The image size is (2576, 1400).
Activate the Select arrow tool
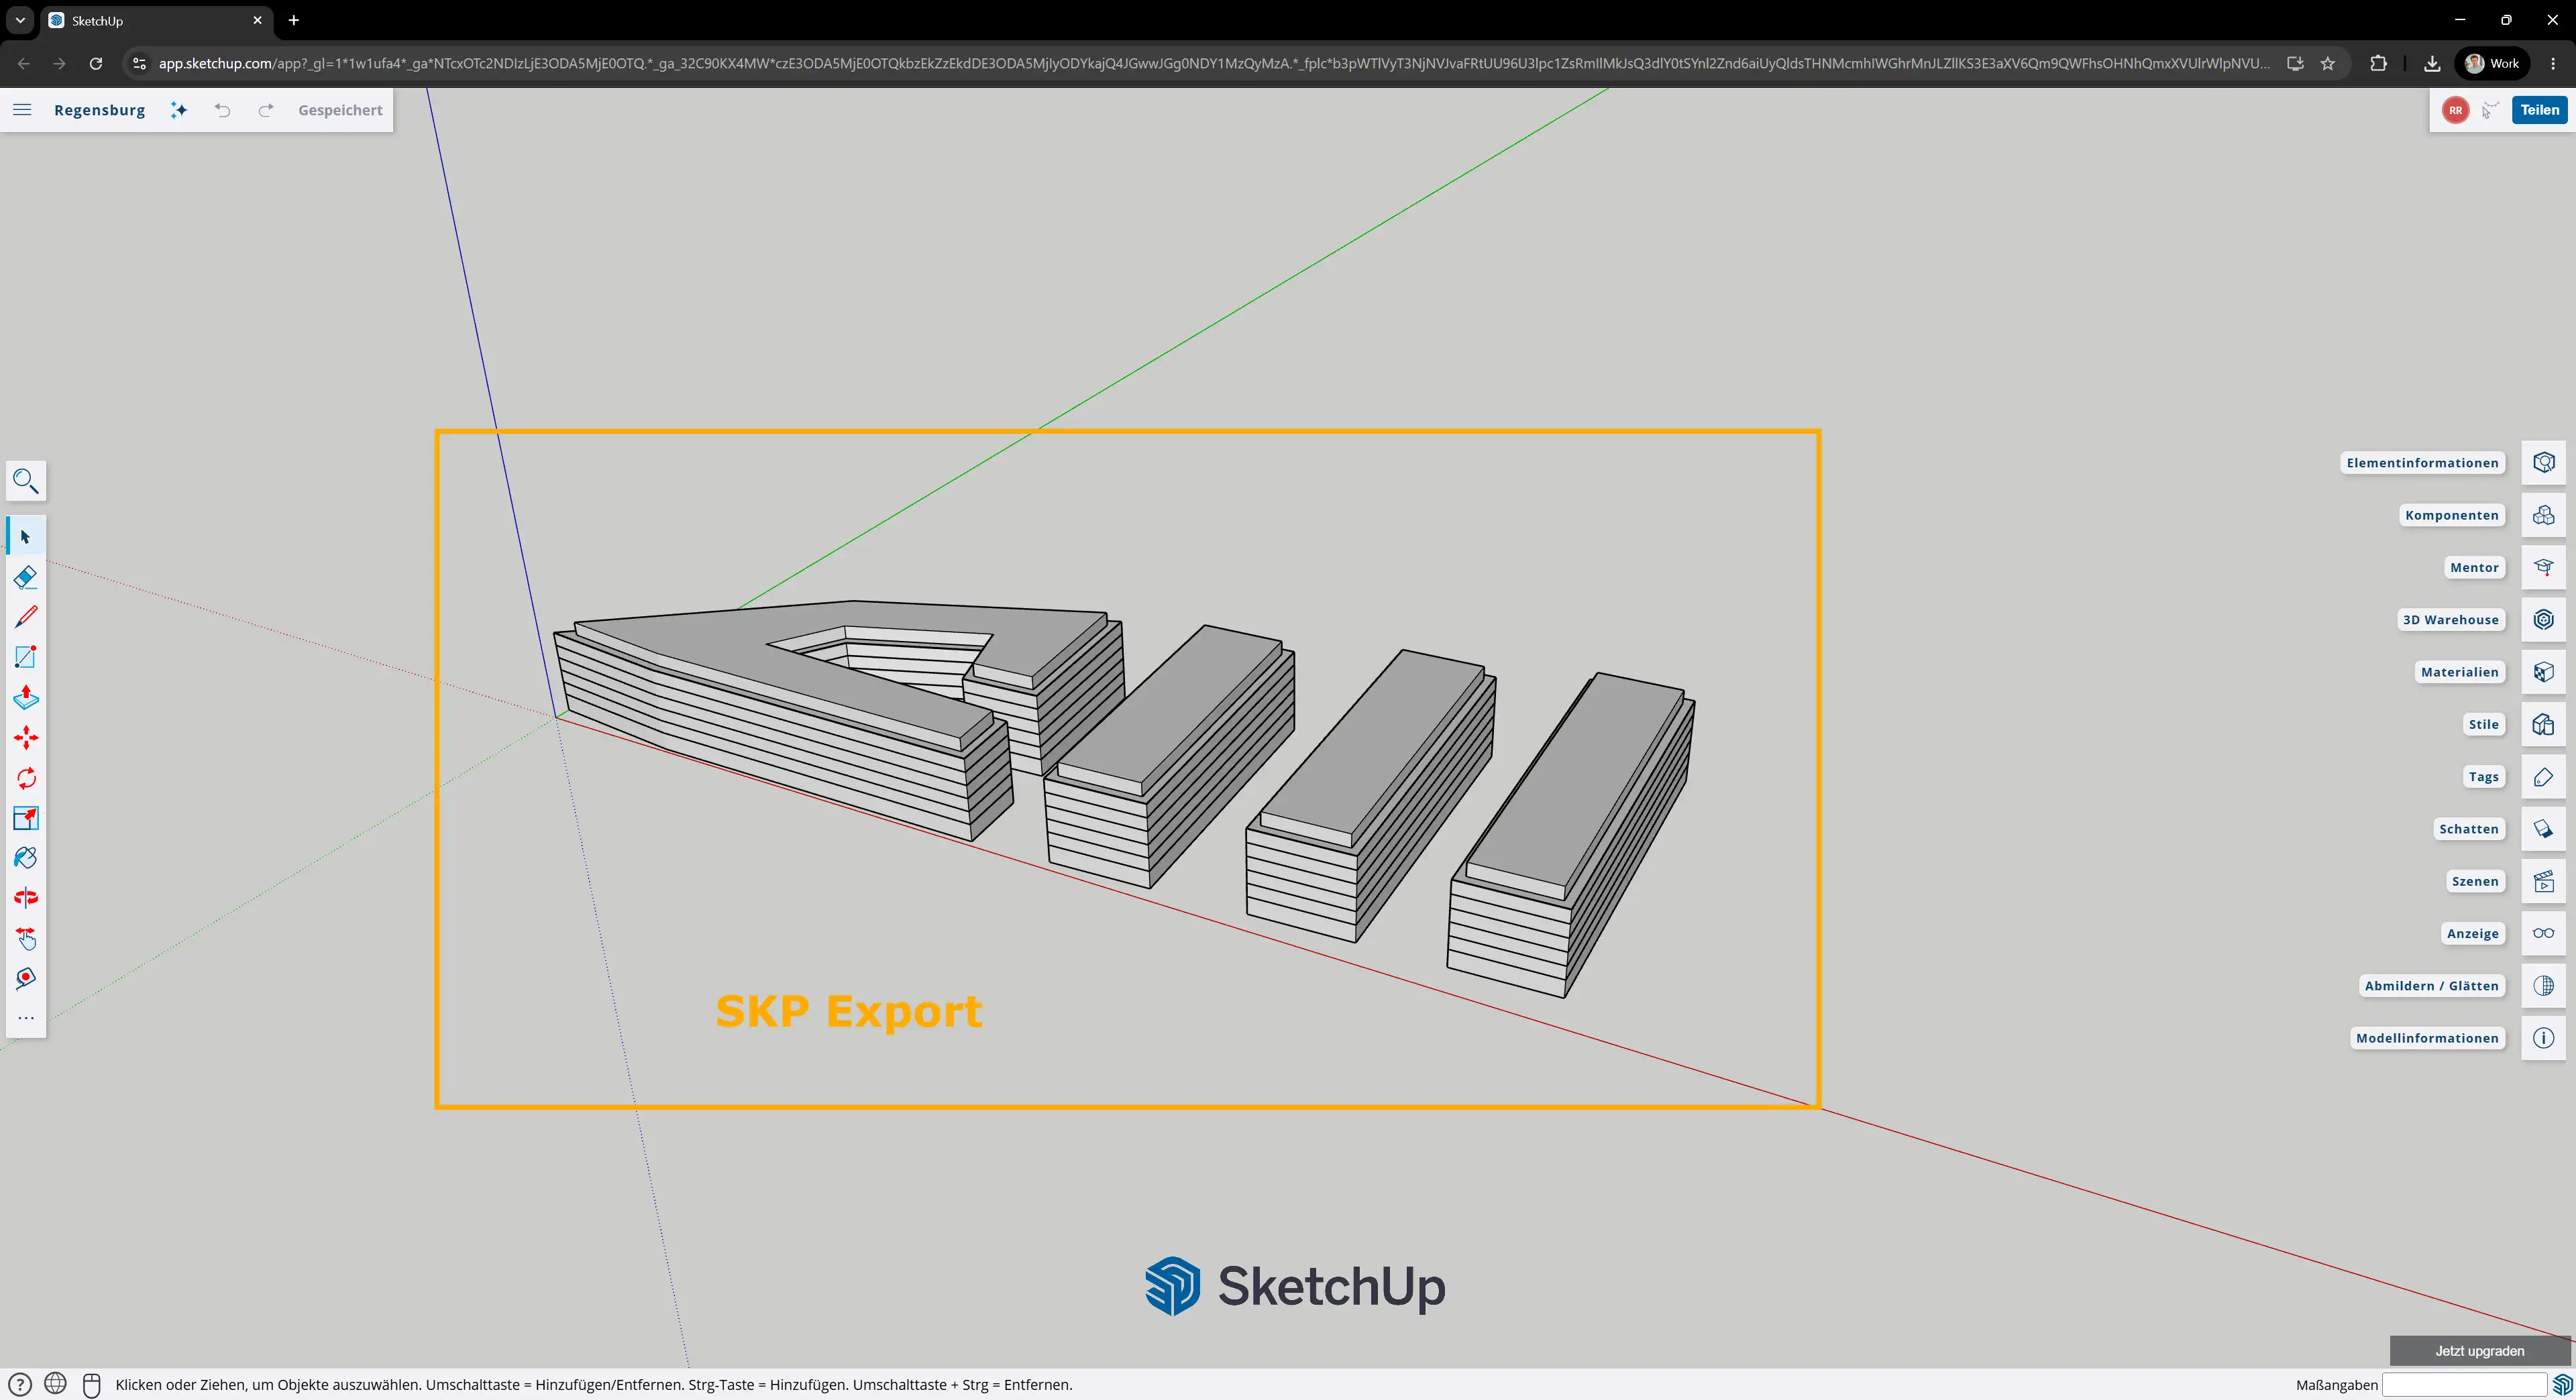tap(26, 536)
